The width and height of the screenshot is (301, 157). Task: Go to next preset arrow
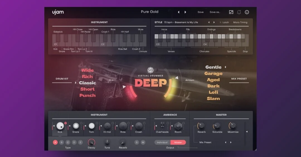tap(185, 12)
